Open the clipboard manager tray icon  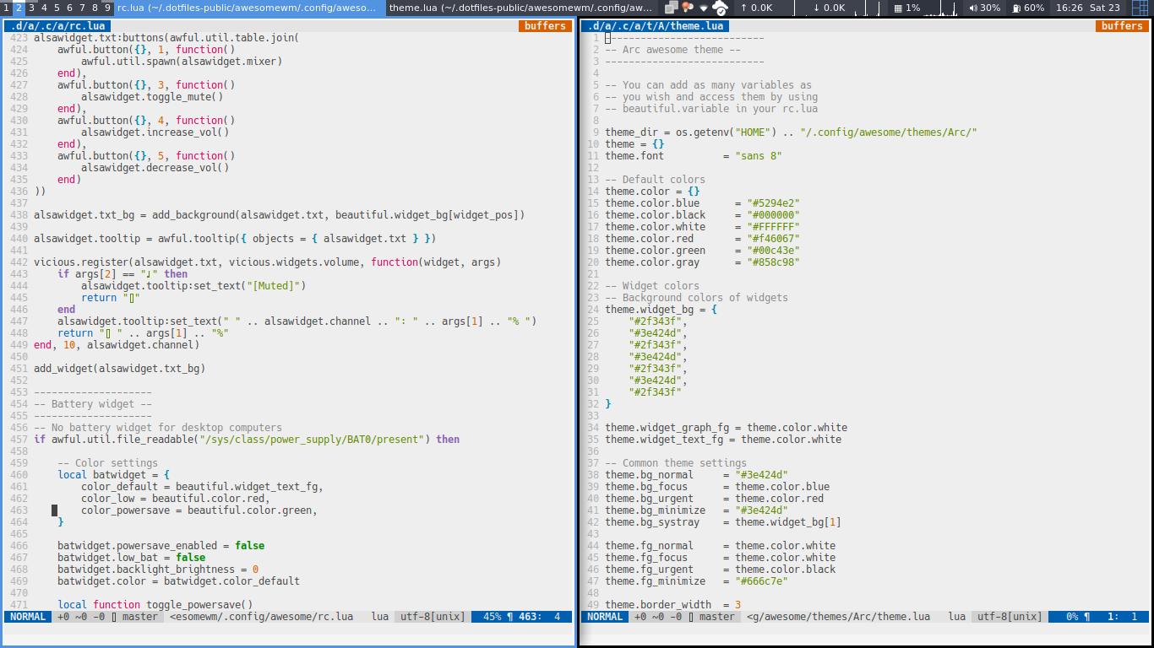(671, 8)
